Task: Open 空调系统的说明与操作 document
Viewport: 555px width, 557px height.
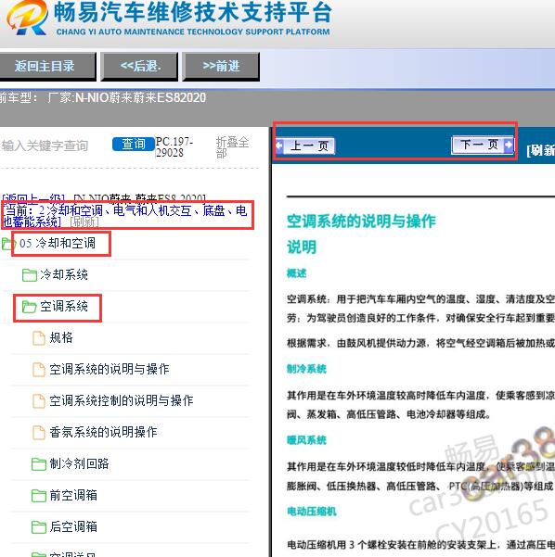Action: (x=110, y=369)
